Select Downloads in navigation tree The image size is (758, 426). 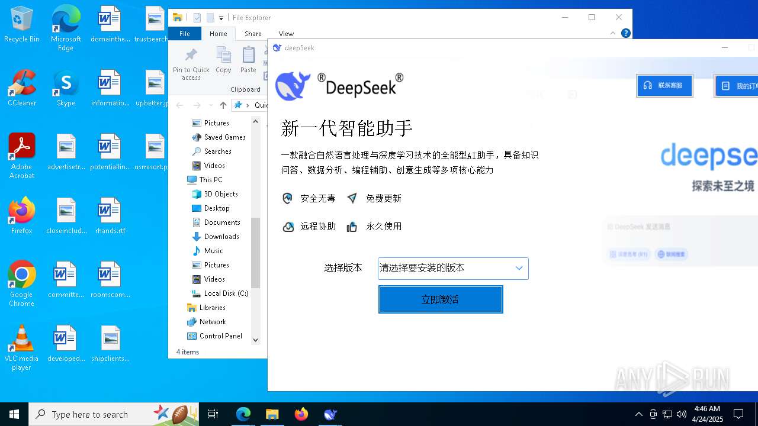[x=216, y=237]
